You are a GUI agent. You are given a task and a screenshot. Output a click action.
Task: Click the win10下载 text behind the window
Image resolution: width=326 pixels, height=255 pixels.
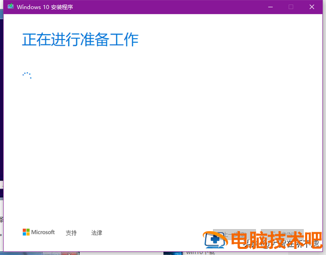(x=200, y=252)
